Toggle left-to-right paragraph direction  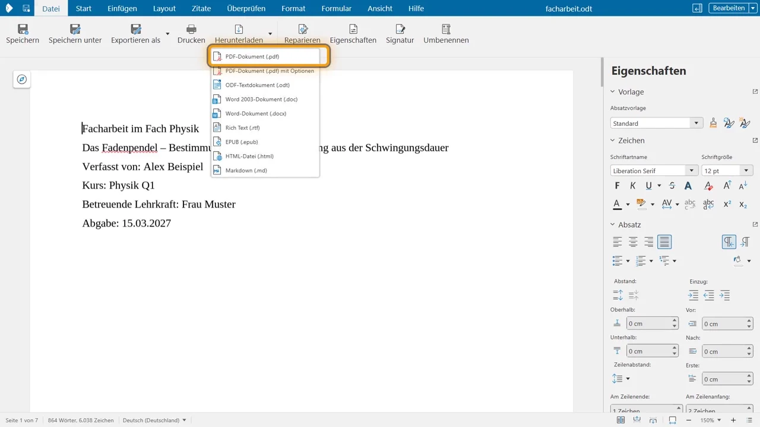click(x=729, y=241)
